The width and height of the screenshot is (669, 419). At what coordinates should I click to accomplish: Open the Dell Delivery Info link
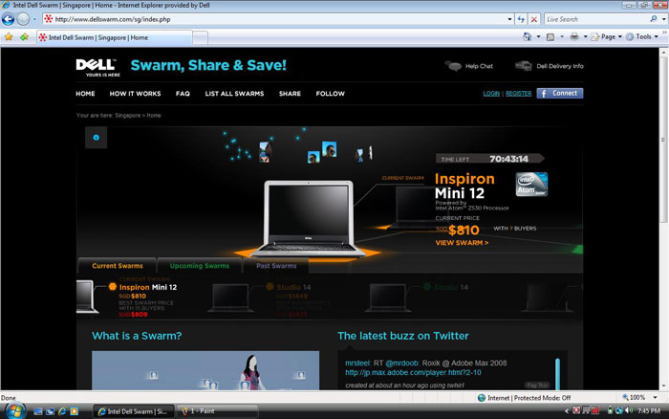click(x=560, y=66)
